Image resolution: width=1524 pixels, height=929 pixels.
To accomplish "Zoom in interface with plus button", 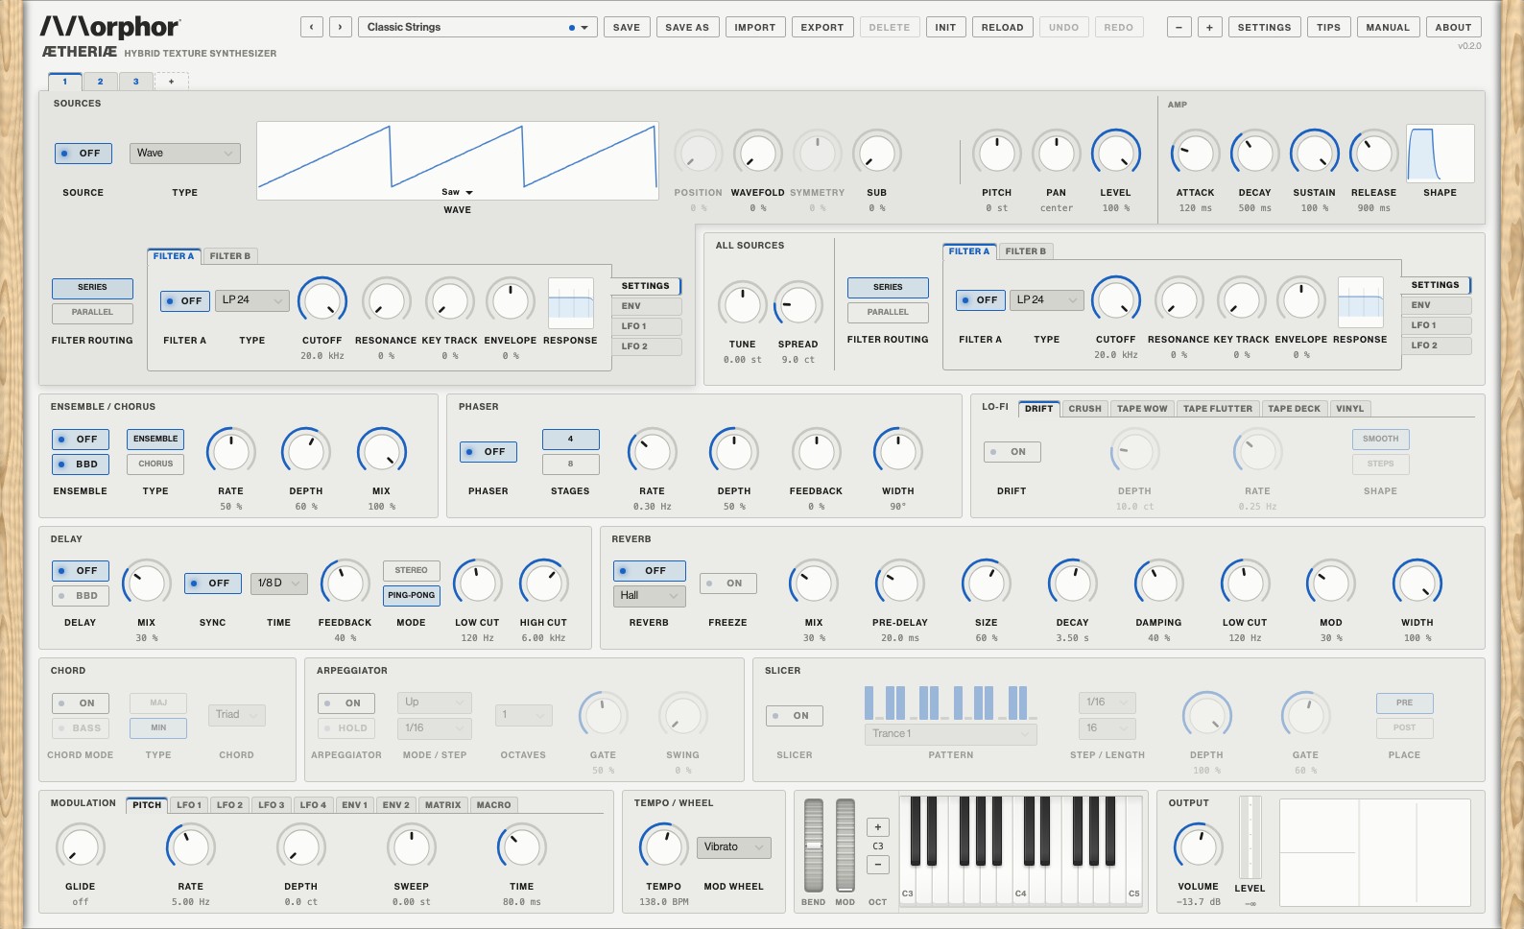I will click(1209, 27).
